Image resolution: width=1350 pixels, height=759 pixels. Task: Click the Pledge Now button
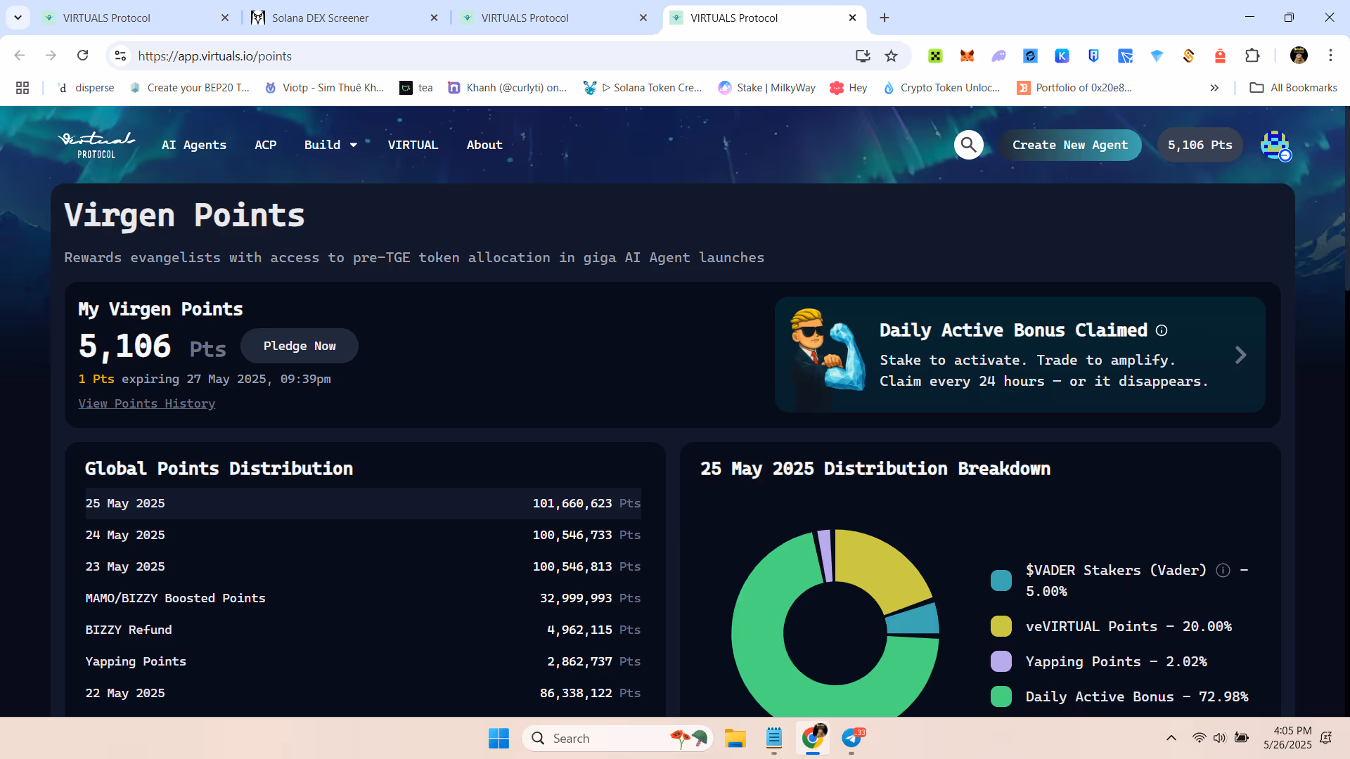click(300, 346)
